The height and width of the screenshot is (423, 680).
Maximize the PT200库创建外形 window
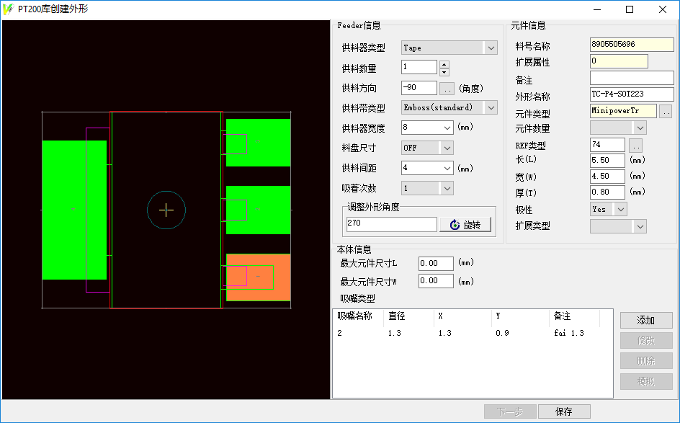630,9
